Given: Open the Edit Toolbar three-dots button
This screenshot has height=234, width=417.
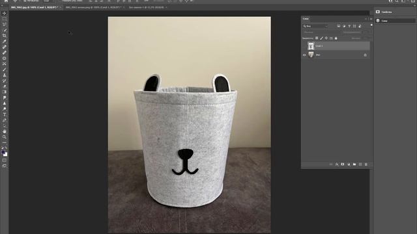Looking at the screenshot, I should (5, 142).
